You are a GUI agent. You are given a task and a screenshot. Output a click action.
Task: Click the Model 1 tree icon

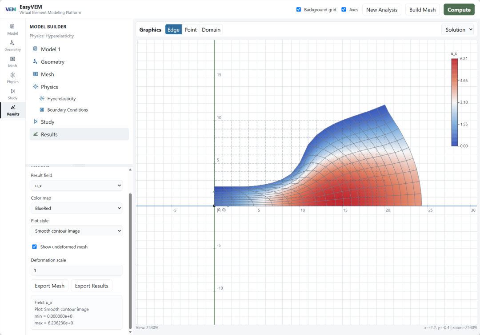tap(35, 49)
